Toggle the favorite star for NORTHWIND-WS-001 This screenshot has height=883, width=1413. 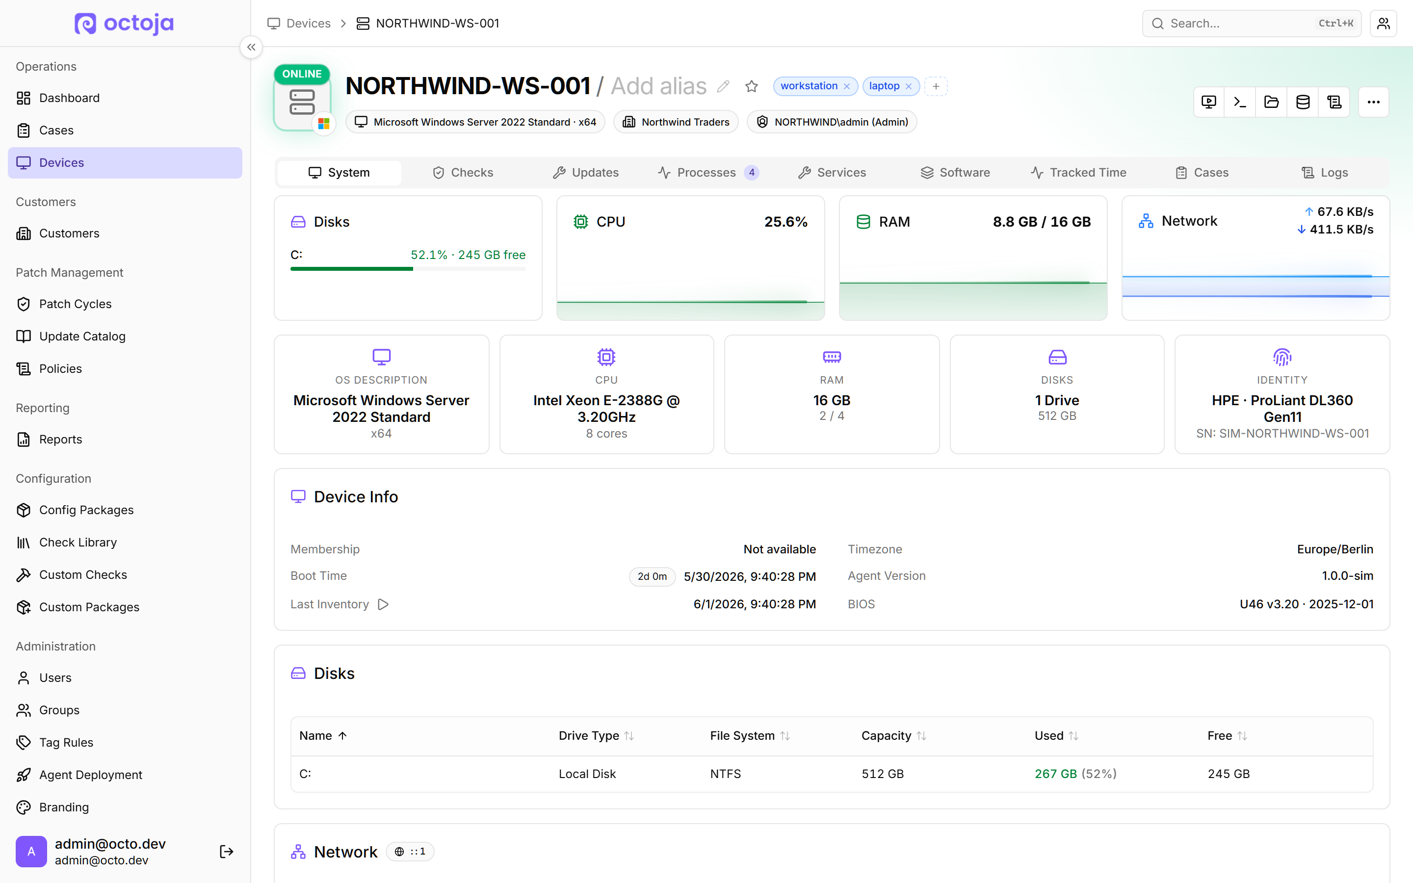(x=752, y=86)
